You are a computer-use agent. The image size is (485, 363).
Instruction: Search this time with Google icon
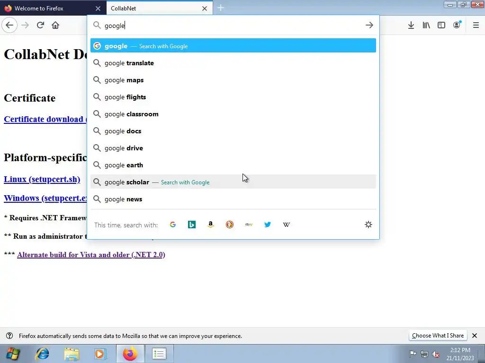coord(173,225)
